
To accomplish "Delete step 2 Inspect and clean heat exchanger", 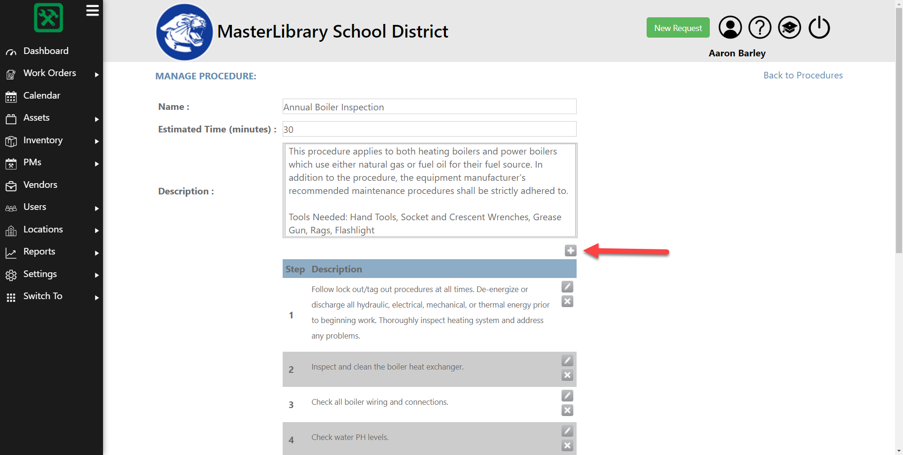I will pos(567,375).
